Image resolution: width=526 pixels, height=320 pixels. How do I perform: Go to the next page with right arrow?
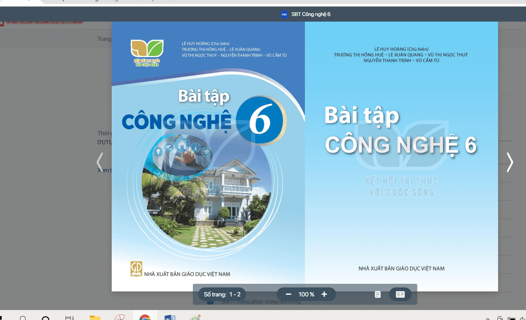pyautogui.click(x=510, y=162)
